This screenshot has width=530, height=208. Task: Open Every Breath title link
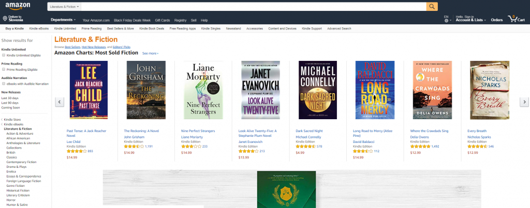tap(477, 131)
